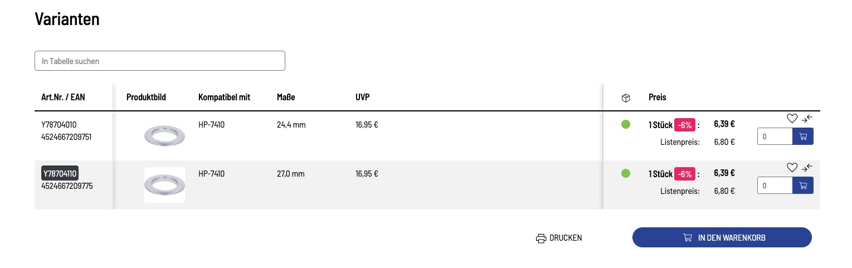This screenshot has height=268, width=852.
Task: Sort table by Maße column header
Action: coord(286,98)
